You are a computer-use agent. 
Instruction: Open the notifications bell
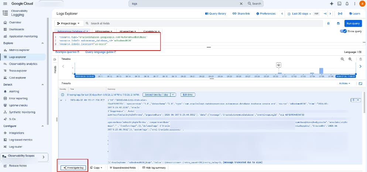pyautogui.click(x=347, y=4)
